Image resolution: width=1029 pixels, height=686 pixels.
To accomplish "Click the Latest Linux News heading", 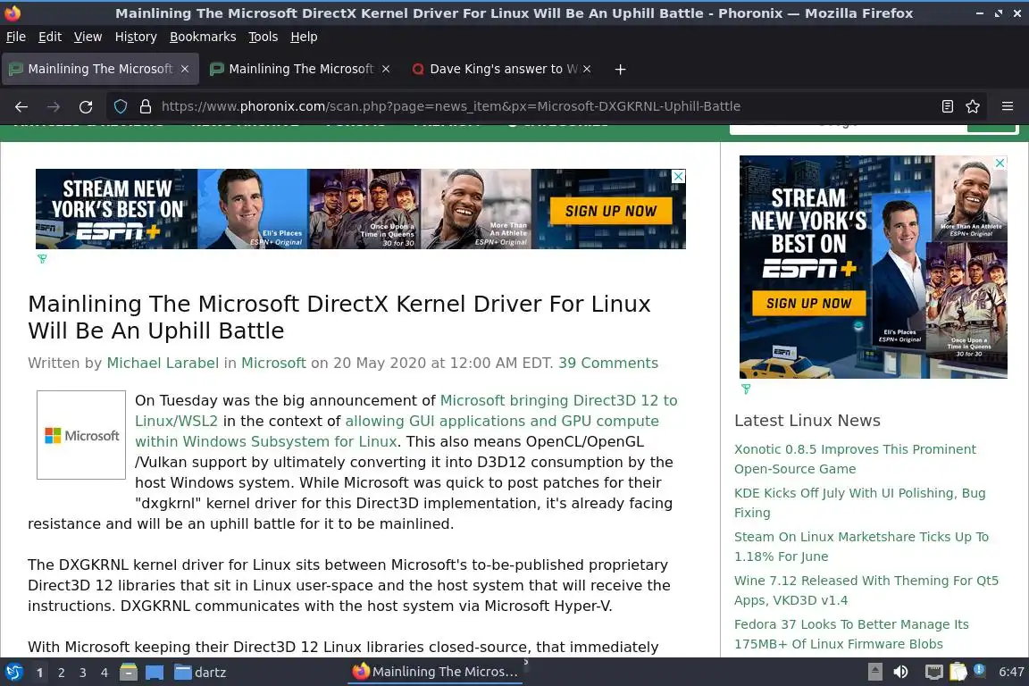I will [x=807, y=421].
